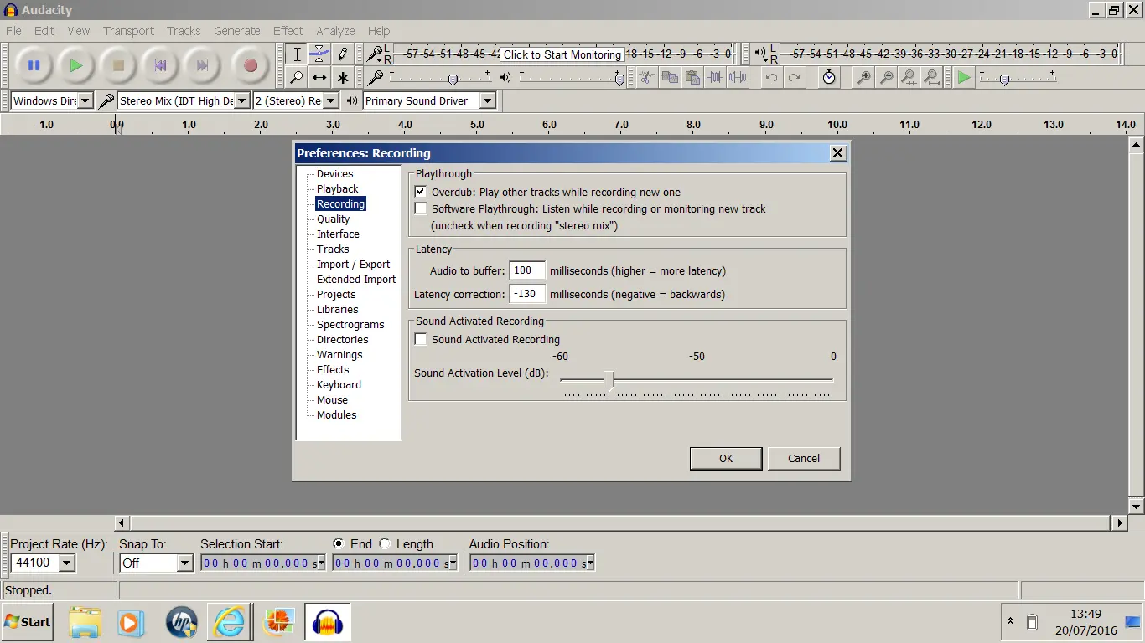
Task: Open the playback meter speaker dropdown
Action: tap(761, 54)
